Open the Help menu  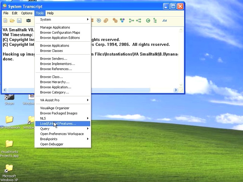point(50,13)
